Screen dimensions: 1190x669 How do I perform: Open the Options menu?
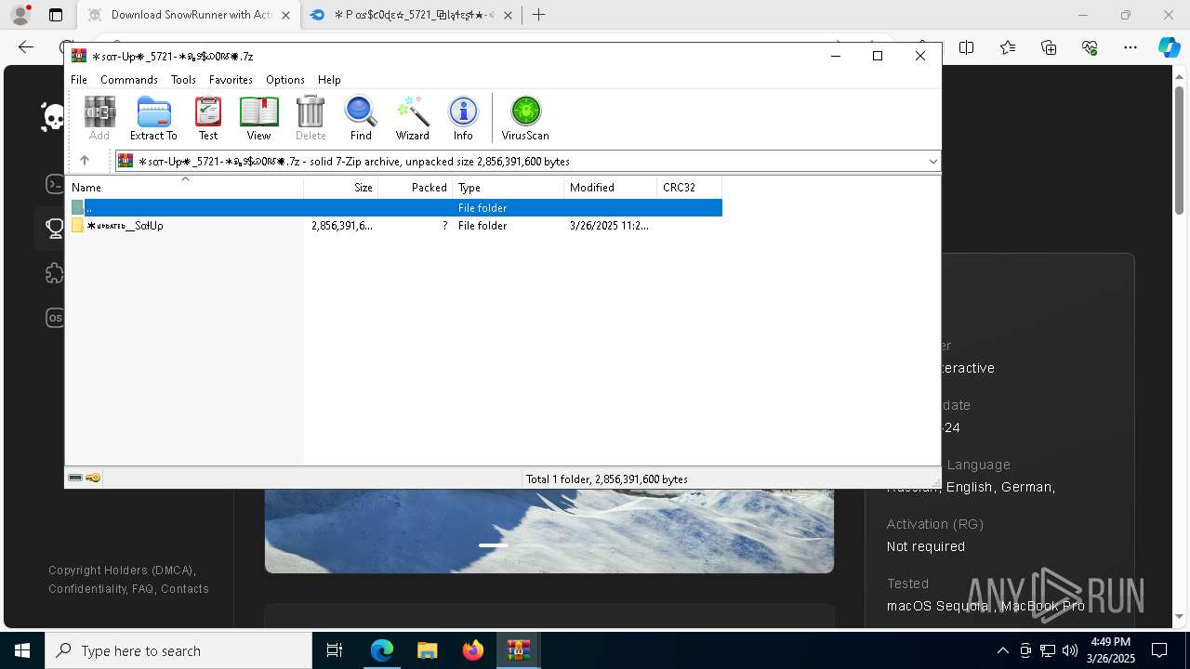point(285,80)
